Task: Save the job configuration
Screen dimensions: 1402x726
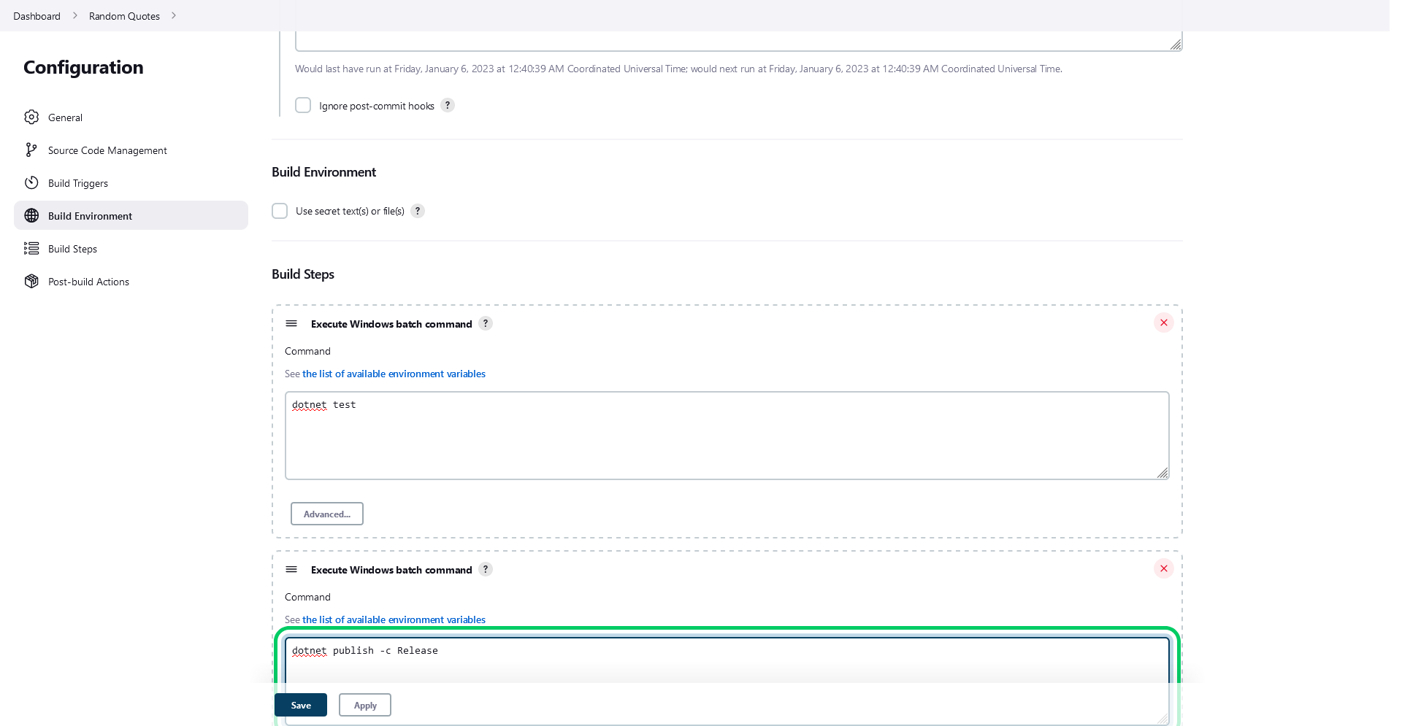Action: pyautogui.click(x=301, y=705)
